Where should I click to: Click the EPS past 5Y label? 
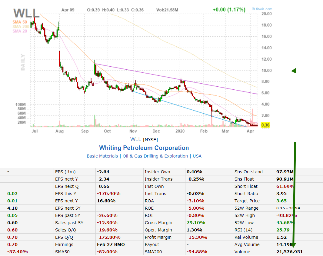(x=68, y=215)
